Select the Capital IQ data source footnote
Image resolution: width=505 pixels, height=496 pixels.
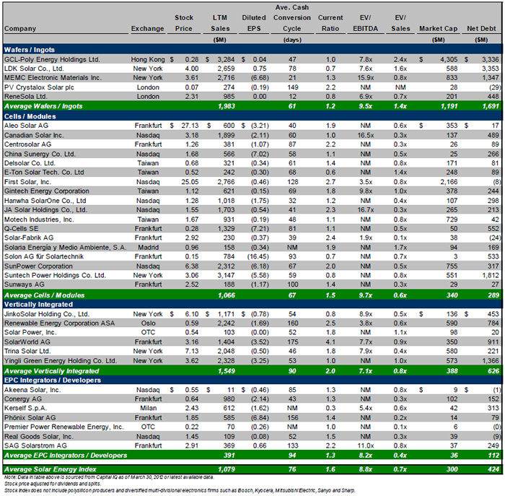[109, 477]
